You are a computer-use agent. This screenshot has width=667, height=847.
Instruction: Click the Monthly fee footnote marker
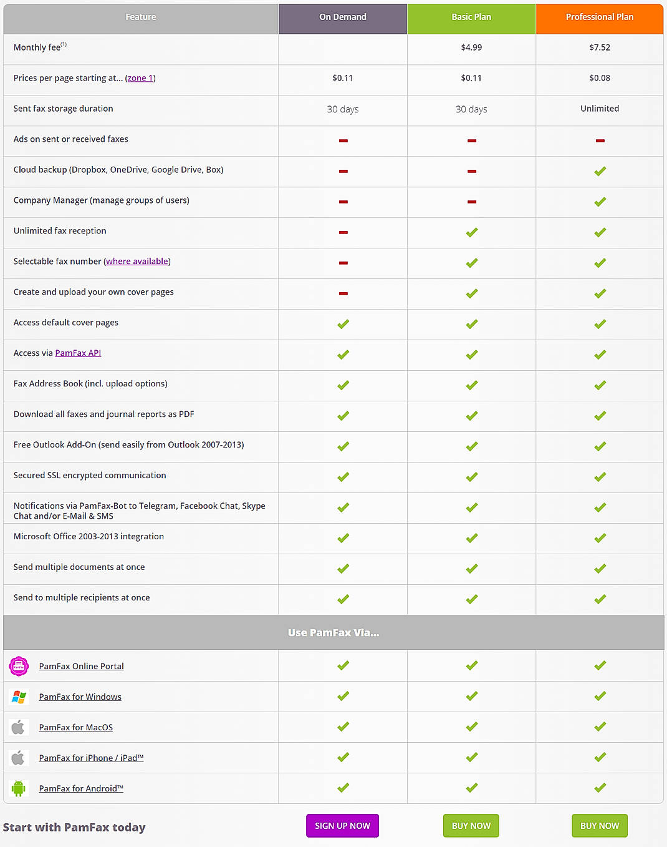tap(63, 44)
